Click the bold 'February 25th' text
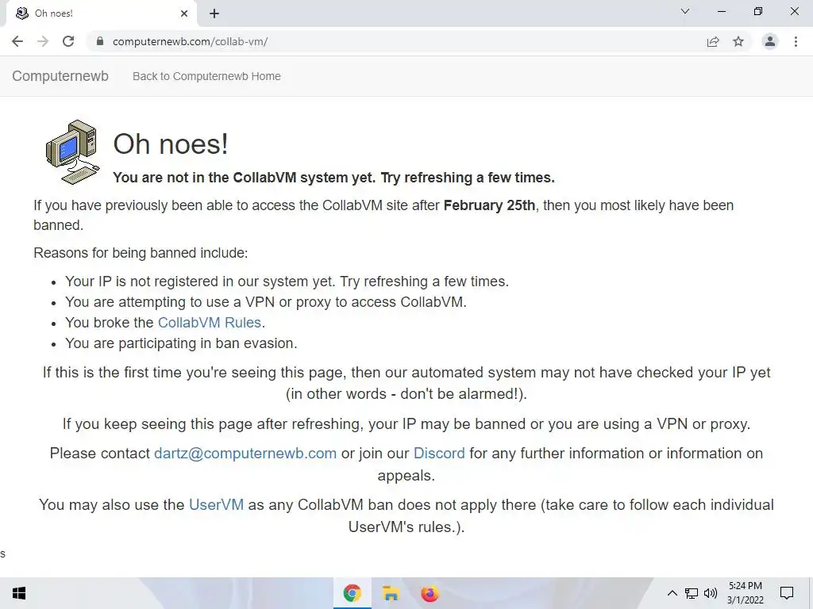This screenshot has height=609, width=813. pos(489,205)
